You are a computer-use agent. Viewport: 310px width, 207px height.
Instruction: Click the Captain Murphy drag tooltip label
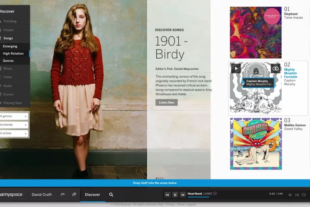point(258,82)
